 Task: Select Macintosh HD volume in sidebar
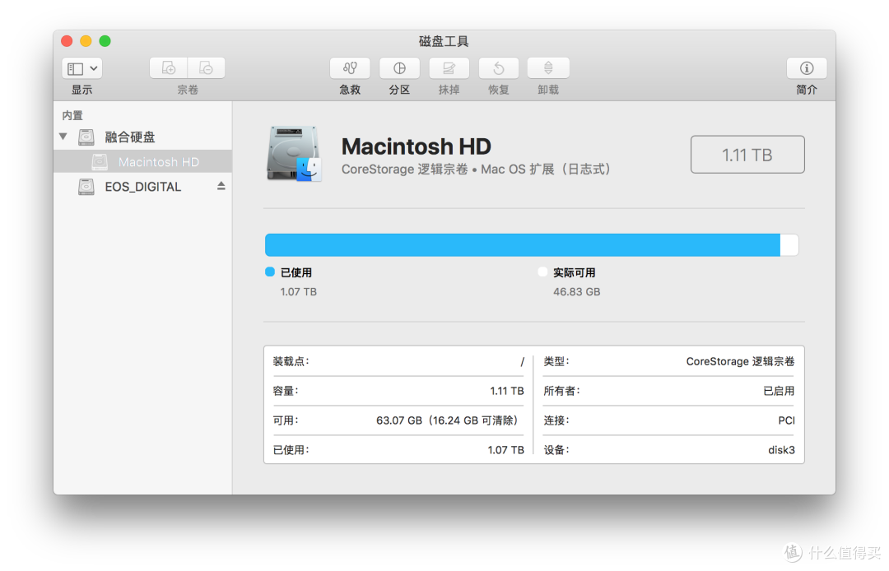(143, 162)
